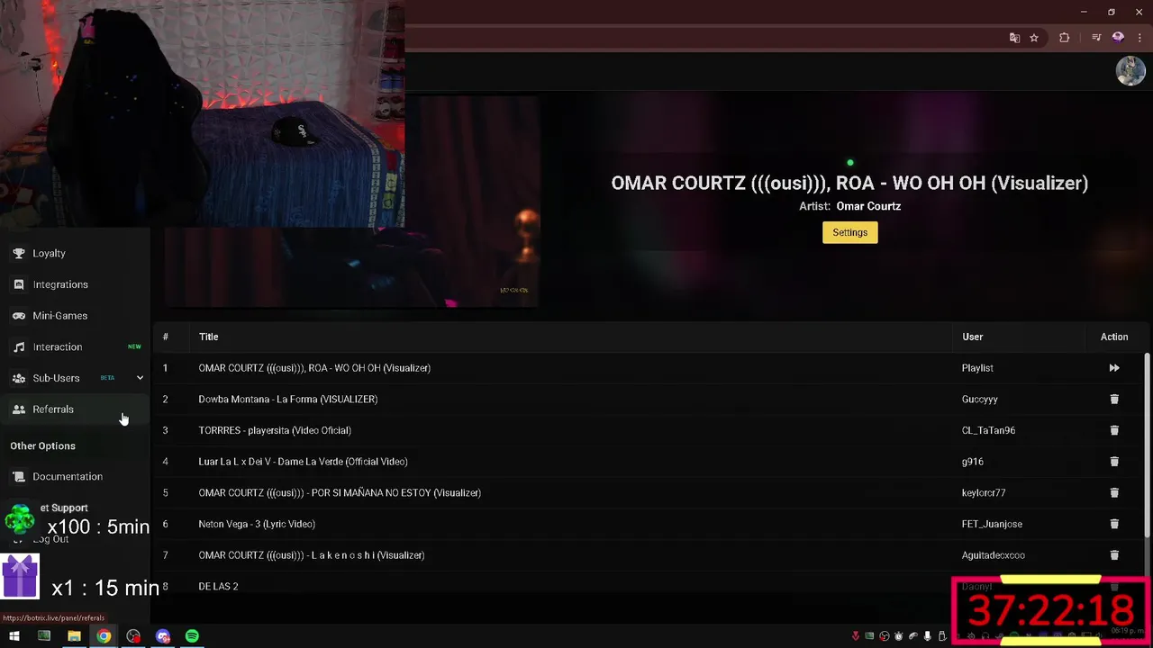Viewport: 1153px width, 648px height.
Task: Delete Dowba Montana - La Forma from queue
Action: click(1114, 399)
